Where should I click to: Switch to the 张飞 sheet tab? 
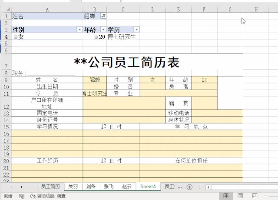point(109,187)
